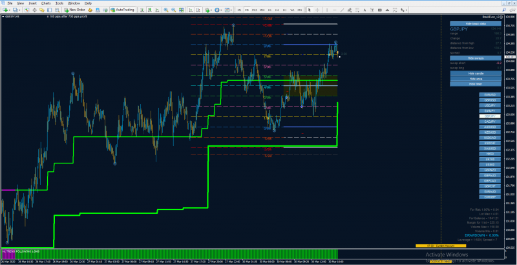Select the horizontal line drawing tool
517x265 pixels.
(x=334, y=10)
